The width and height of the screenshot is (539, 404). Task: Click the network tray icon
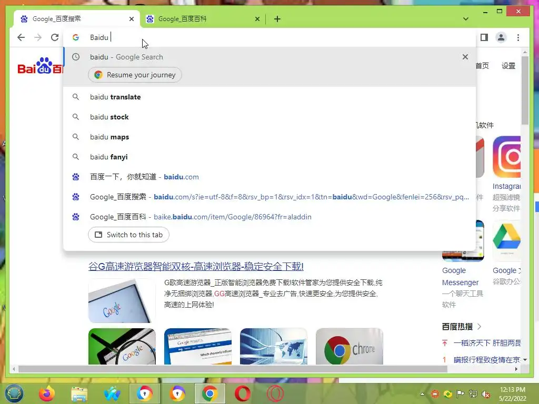(x=473, y=394)
